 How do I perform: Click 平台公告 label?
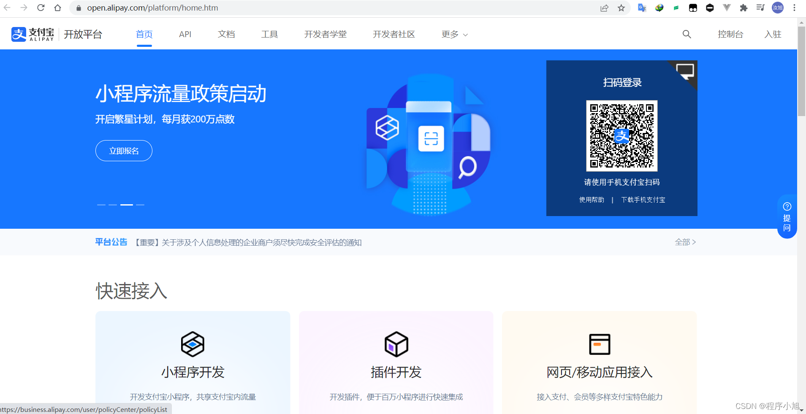pyautogui.click(x=111, y=242)
